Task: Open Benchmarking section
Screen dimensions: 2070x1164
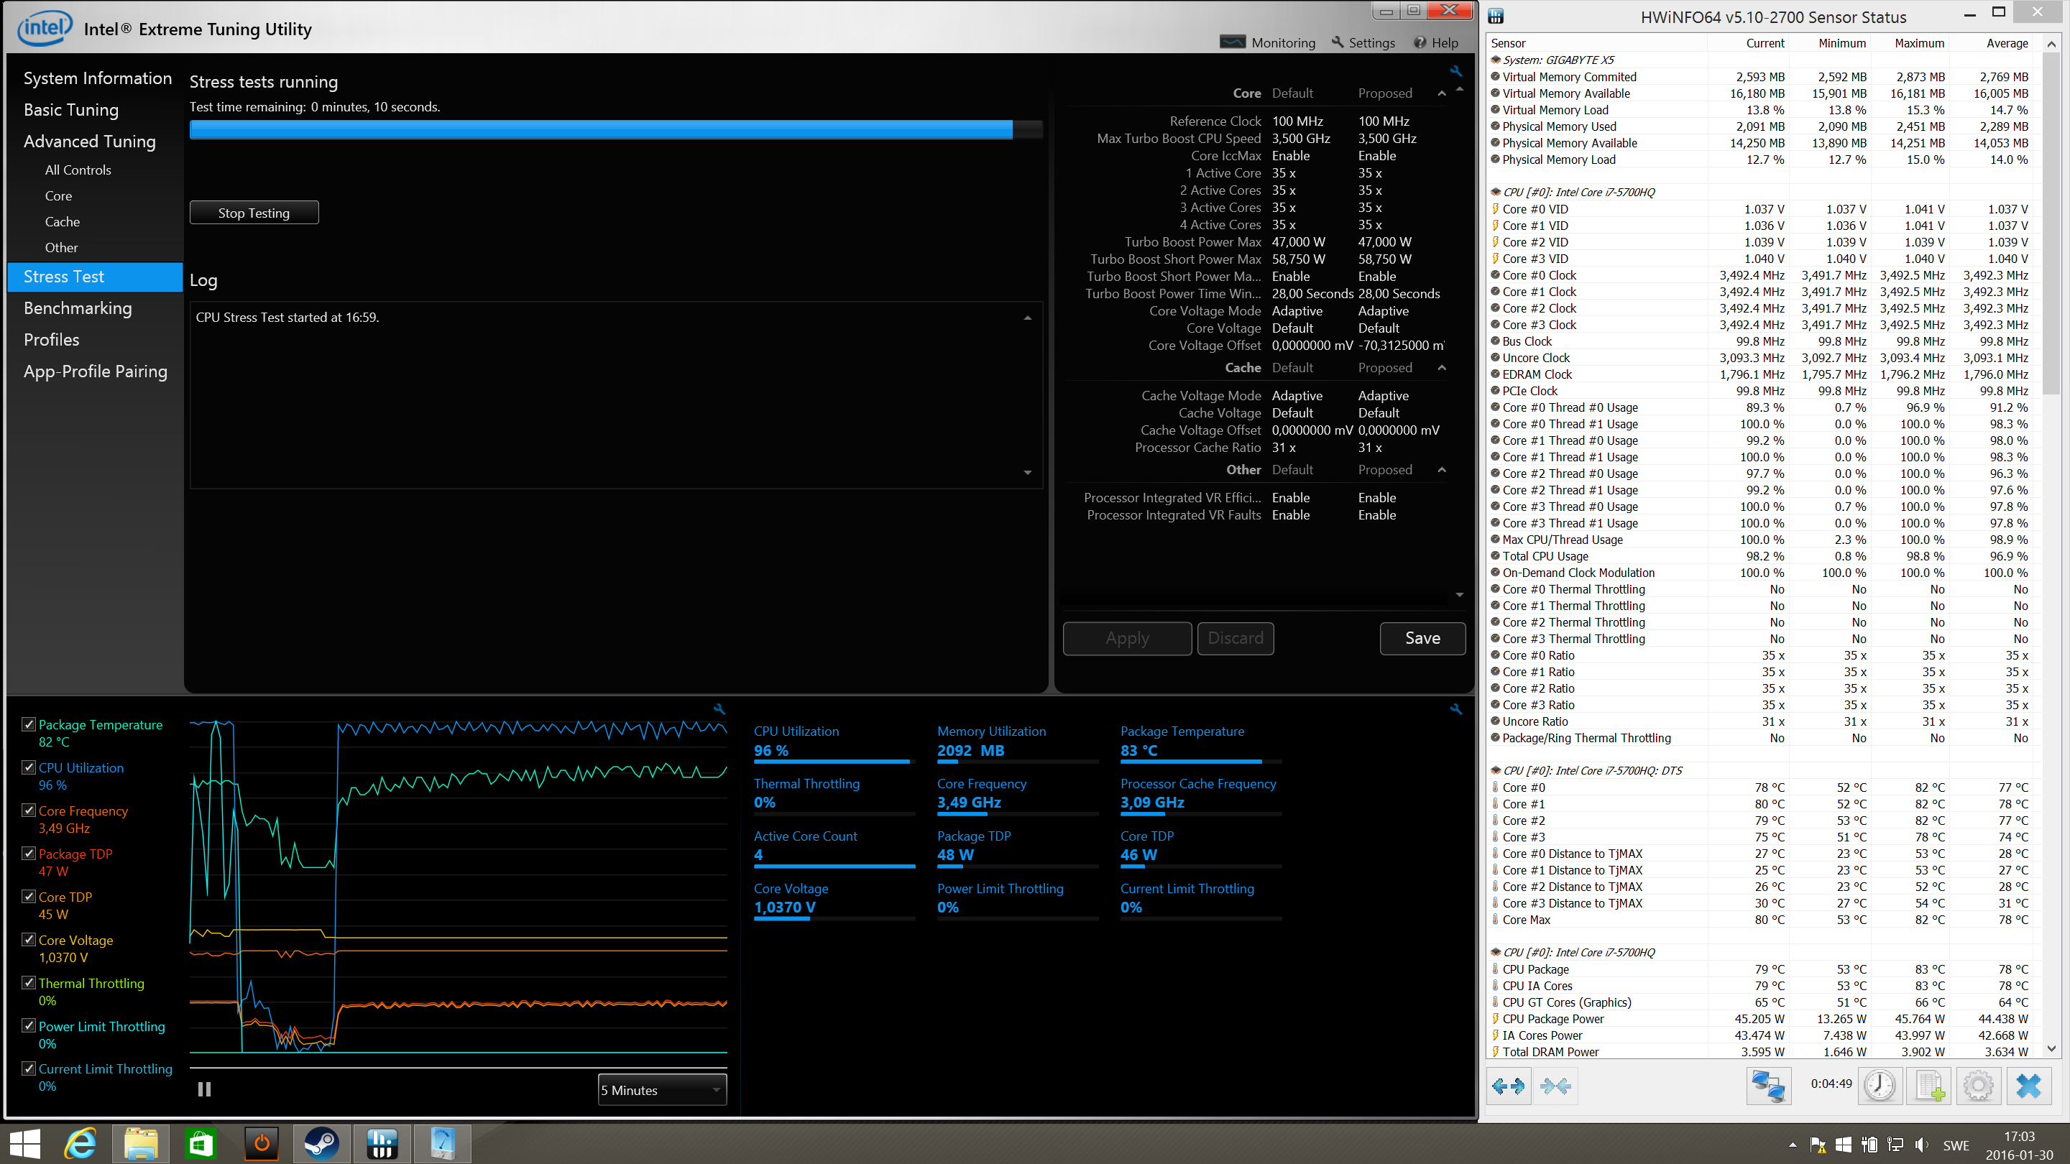Action: [77, 308]
